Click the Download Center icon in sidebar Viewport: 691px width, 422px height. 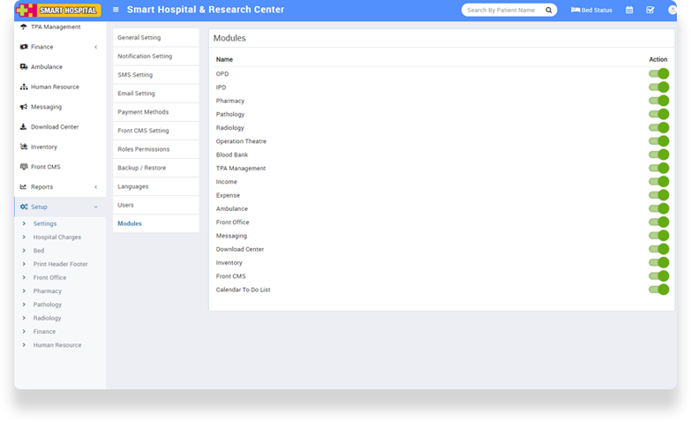[x=24, y=127]
